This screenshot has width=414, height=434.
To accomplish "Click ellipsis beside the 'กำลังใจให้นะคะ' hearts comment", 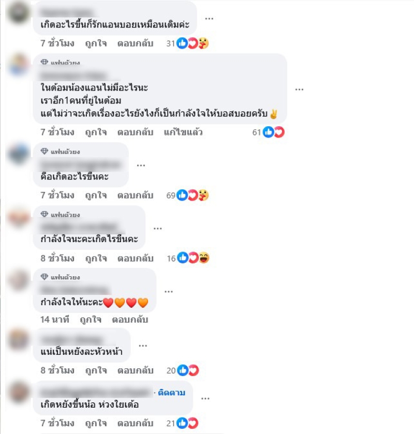I will click(x=169, y=291).
